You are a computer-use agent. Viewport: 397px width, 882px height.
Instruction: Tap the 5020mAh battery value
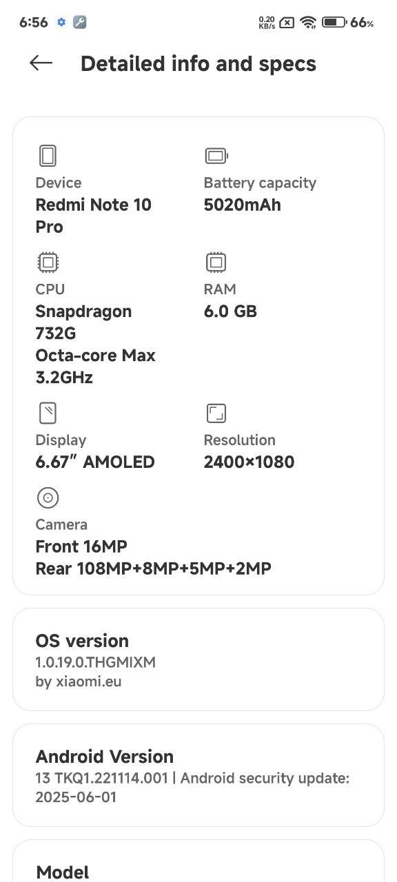coord(243,205)
